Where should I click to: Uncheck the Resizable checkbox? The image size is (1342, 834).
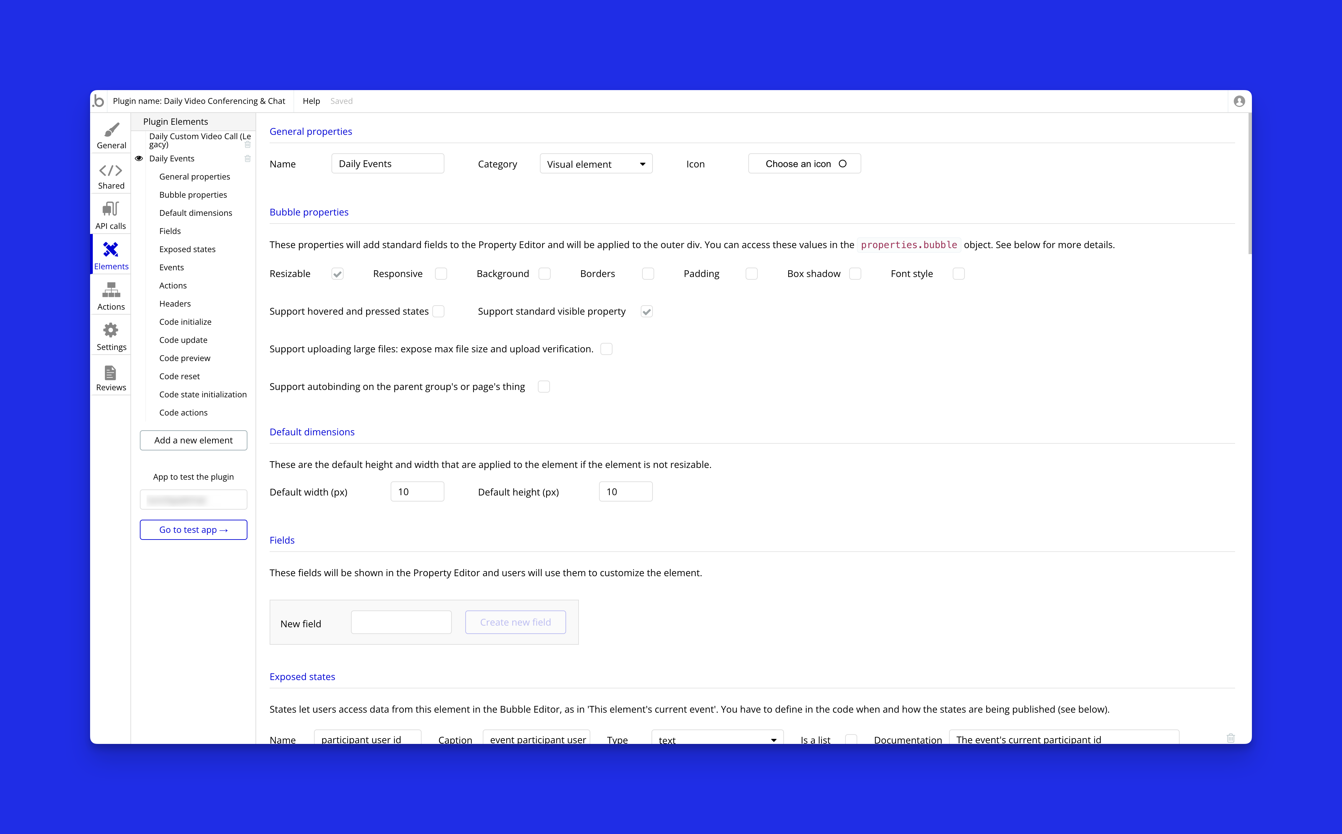(338, 274)
